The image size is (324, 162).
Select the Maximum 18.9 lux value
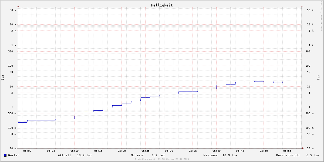click(230, 155)
